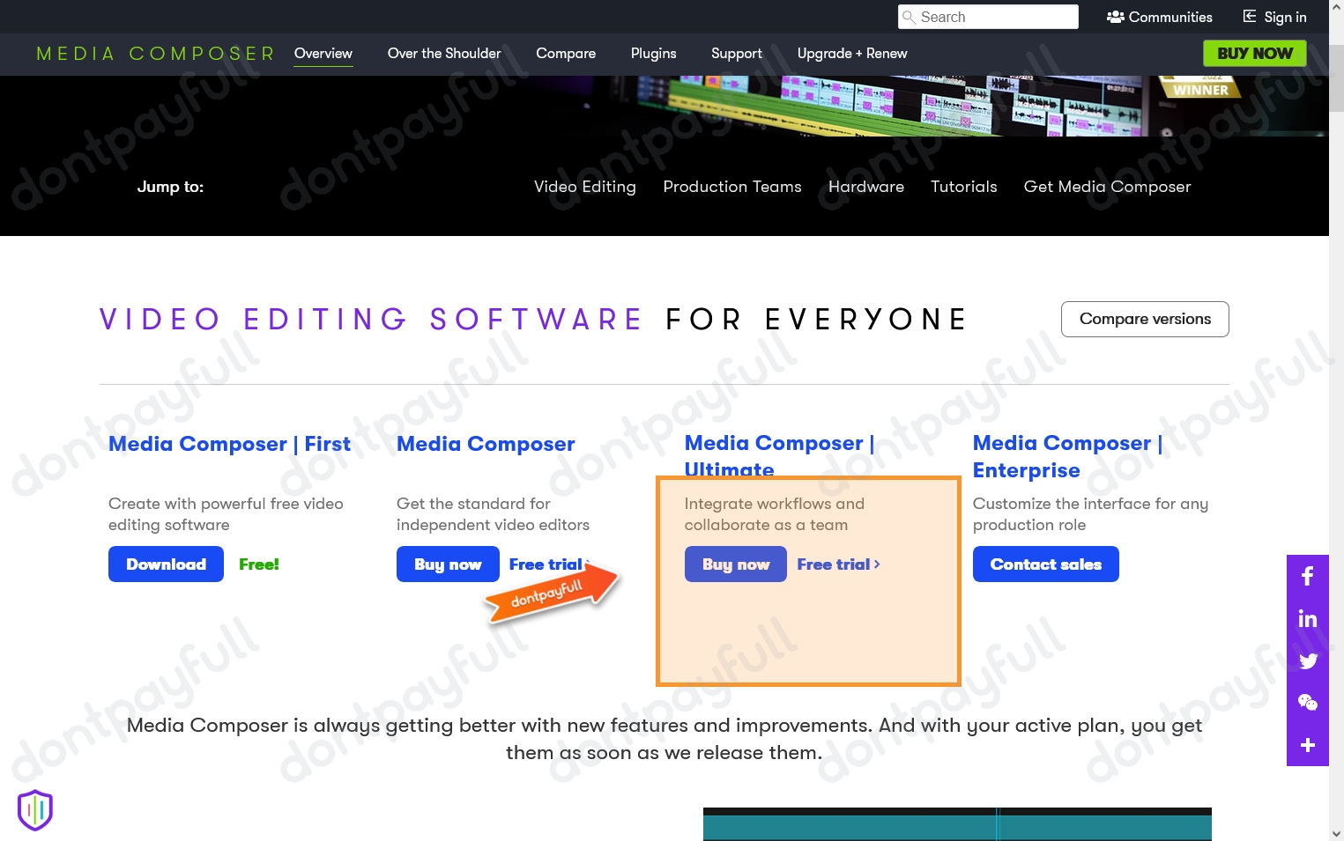Open the Communities icon in the top bar
This screenshot has width=1344, height=841.
1114,17
